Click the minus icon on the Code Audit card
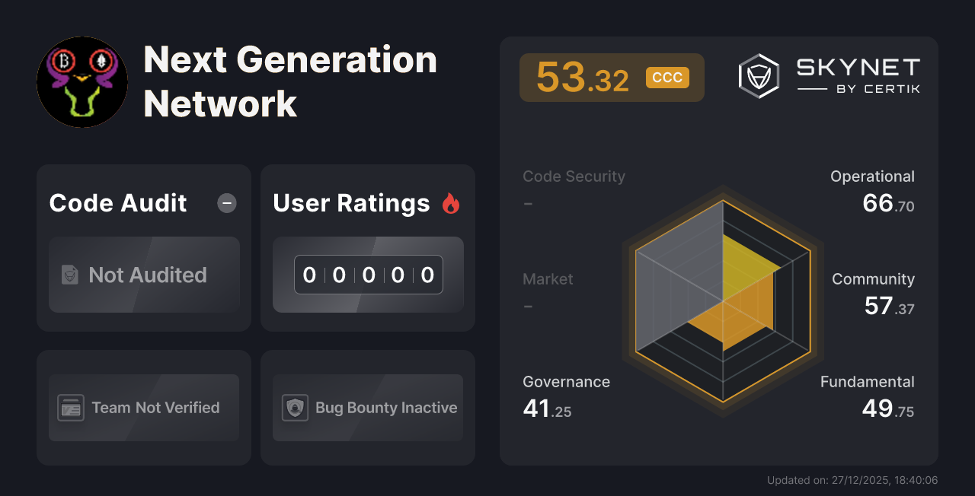This screenshot has height=496, width=975. tap(226, 203)
